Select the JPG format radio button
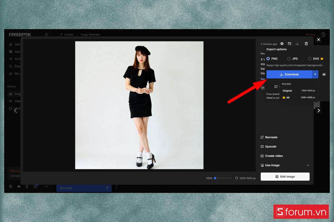The height and width of the screenshot is (222, 334). tap(289, 59)
